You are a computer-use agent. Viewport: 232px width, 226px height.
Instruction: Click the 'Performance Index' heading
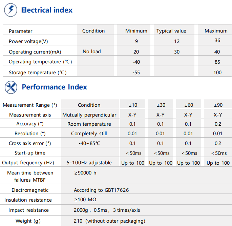[x=55, y=87]
